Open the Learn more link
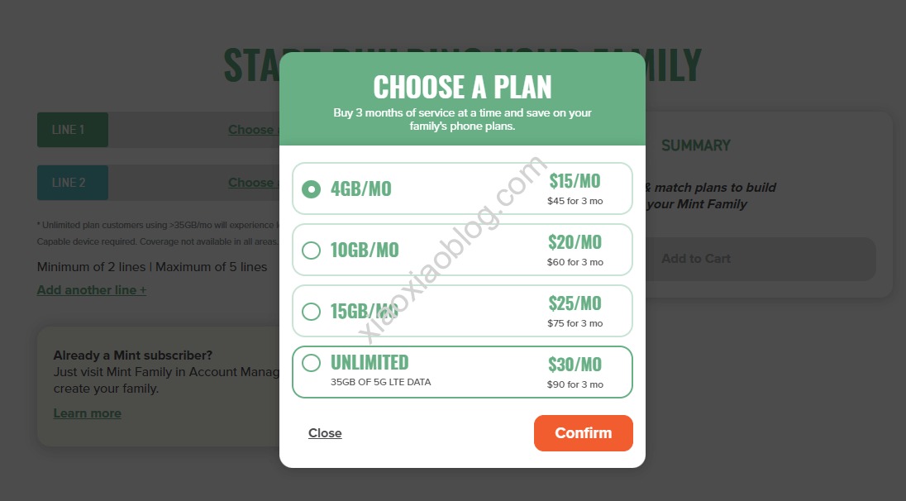Image resolution: width=906 pixels, height=501 pixels. [88, 413]
